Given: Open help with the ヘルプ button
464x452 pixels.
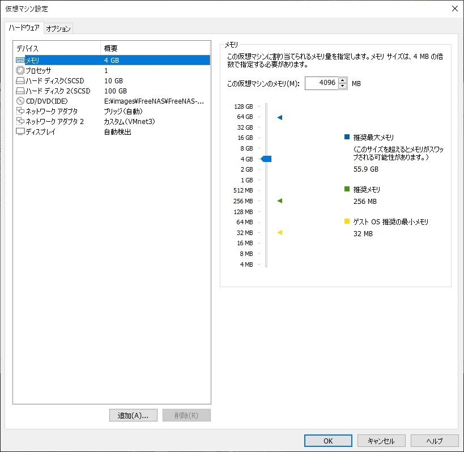Looking at the screenshot, I should [x=435, y=441].
